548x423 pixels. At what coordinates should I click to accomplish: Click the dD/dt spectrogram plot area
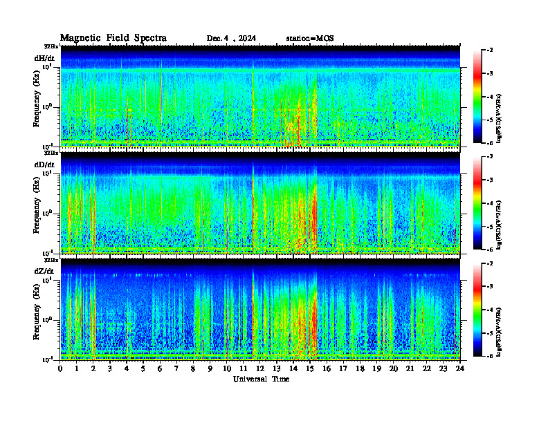tap(260, 203)
